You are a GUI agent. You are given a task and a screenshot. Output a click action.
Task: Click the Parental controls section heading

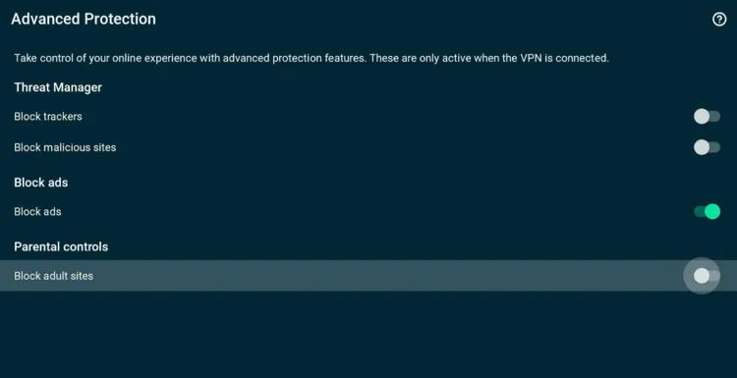tap(61, 247)
